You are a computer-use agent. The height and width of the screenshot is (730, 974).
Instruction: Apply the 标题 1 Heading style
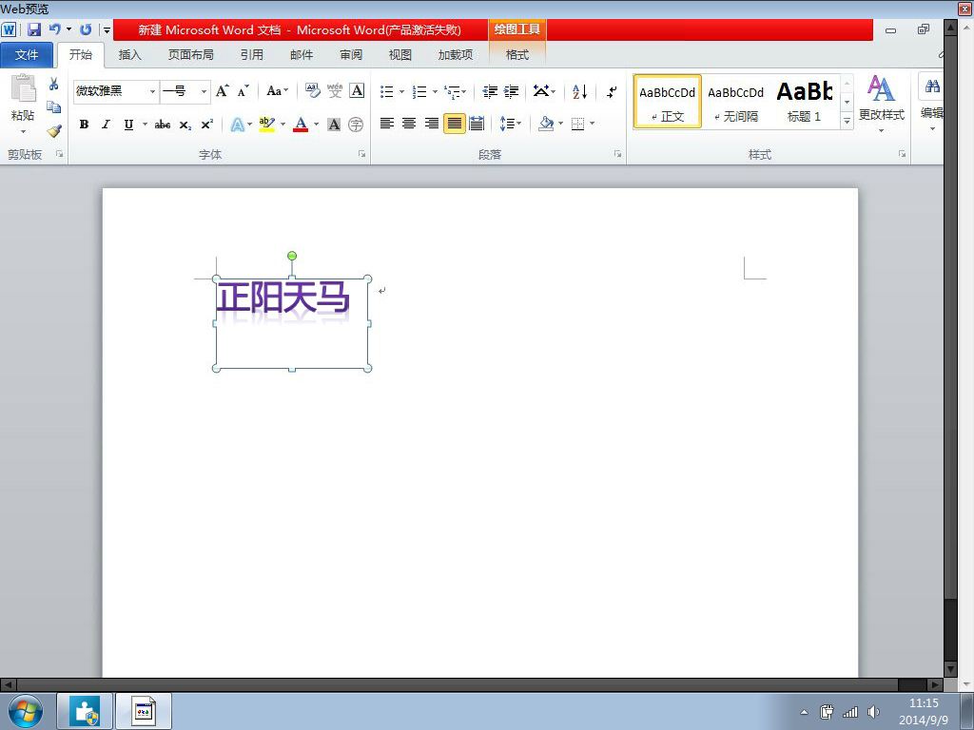click(805, 102)
